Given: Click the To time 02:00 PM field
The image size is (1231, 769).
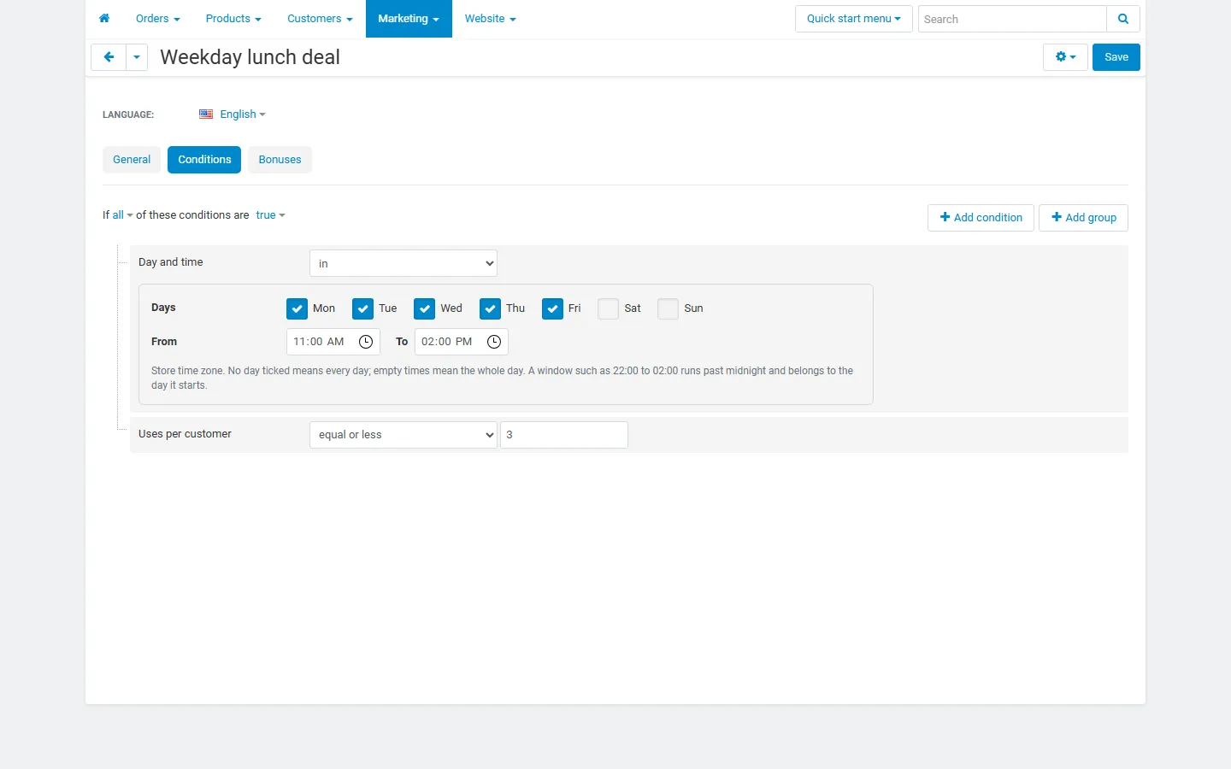Looking at the screenshot, I should (462, 342).
